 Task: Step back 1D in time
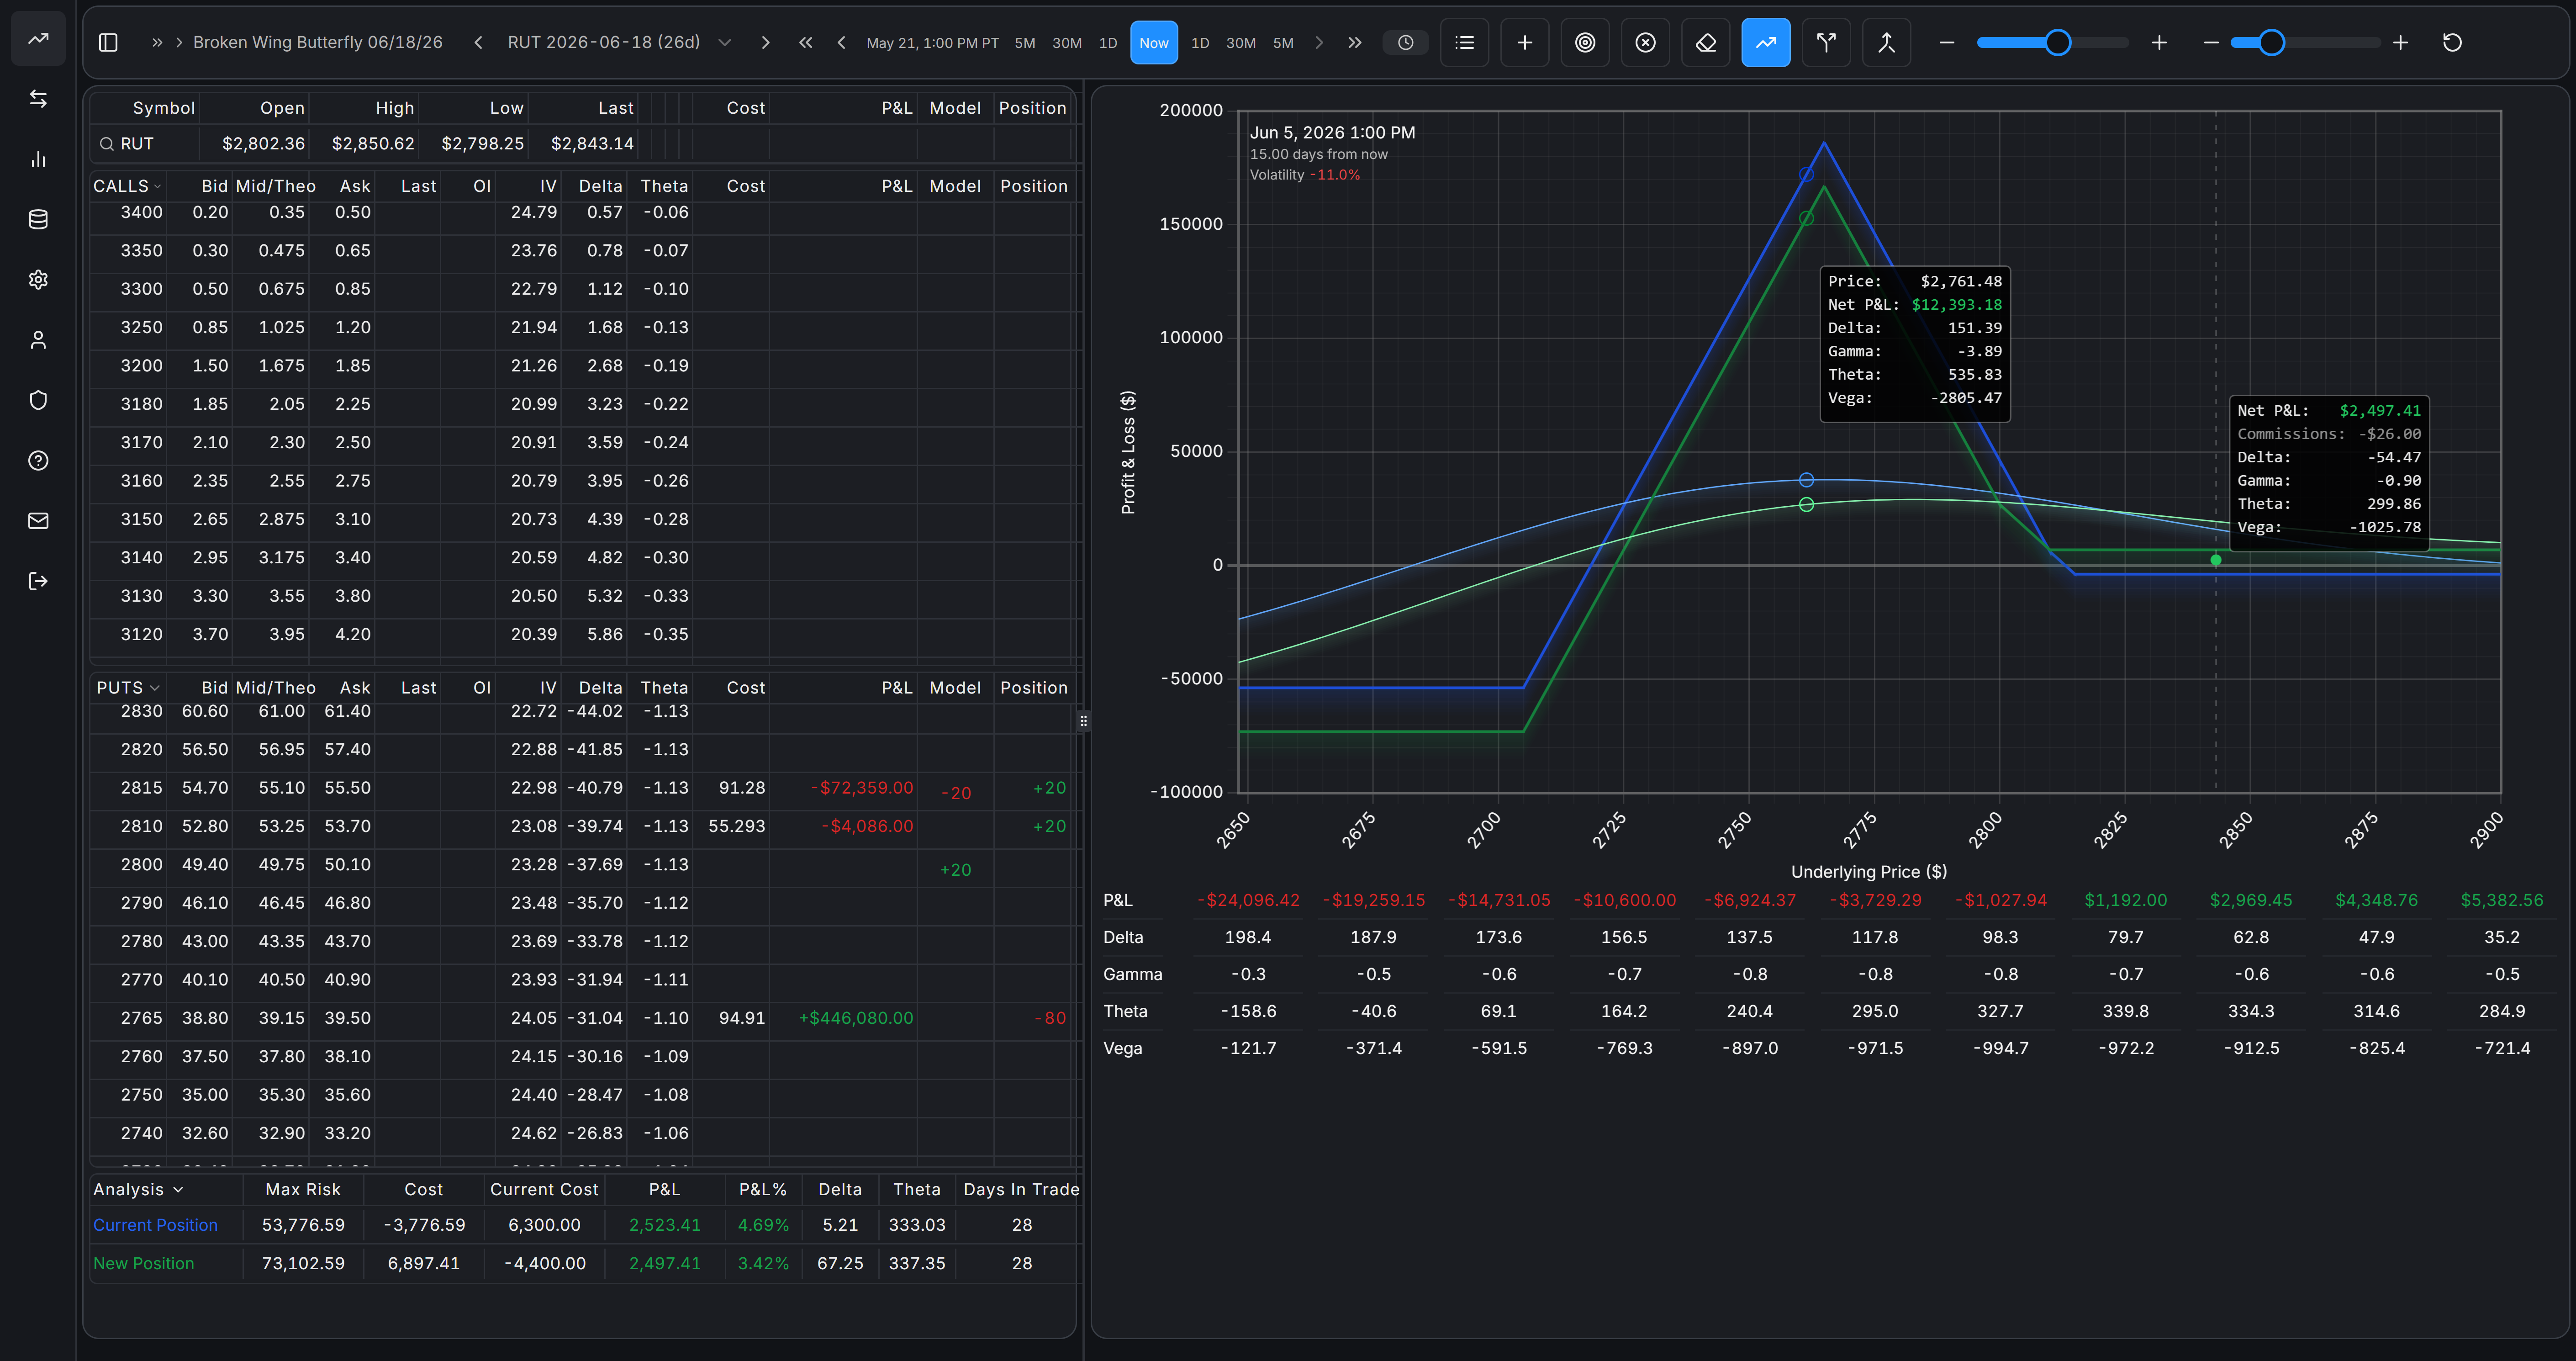coord(1107,43)
